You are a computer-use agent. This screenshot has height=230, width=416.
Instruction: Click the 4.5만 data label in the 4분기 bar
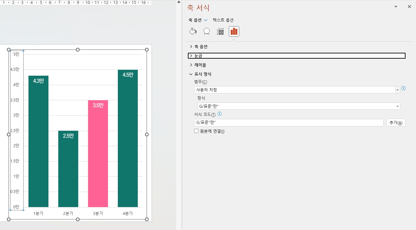[128, 75]
